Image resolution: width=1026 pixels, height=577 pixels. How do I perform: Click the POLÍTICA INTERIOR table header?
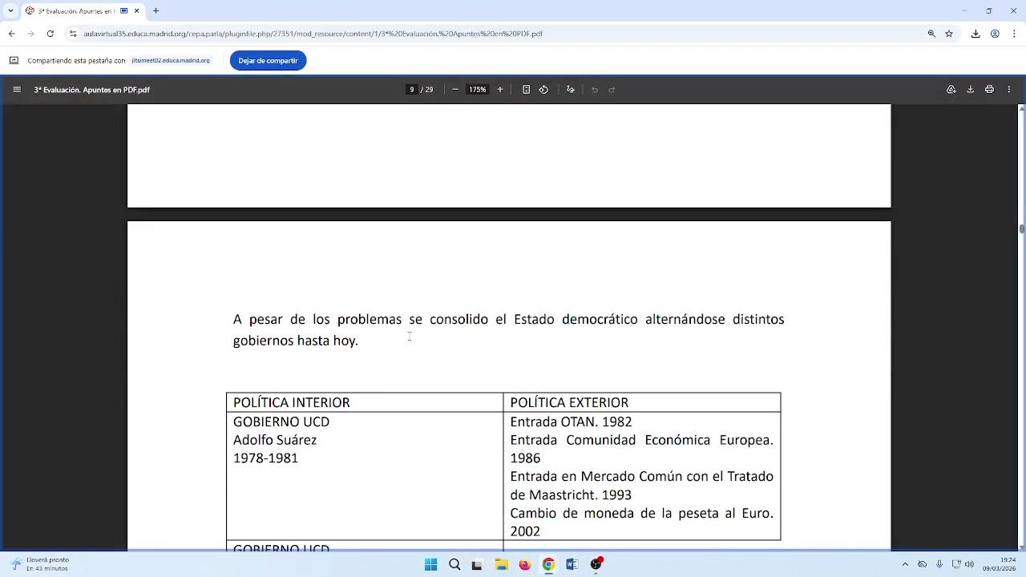point(292,402)
